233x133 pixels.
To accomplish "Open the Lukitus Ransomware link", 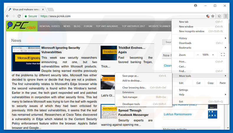I will tap(178, 114).
